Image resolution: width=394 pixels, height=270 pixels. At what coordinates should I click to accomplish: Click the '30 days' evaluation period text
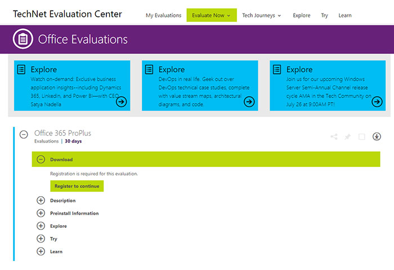[73, 141]
